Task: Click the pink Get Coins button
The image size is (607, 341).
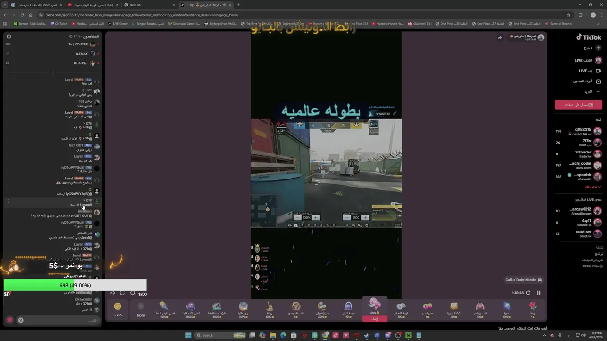Action: (x=579, y=105)
